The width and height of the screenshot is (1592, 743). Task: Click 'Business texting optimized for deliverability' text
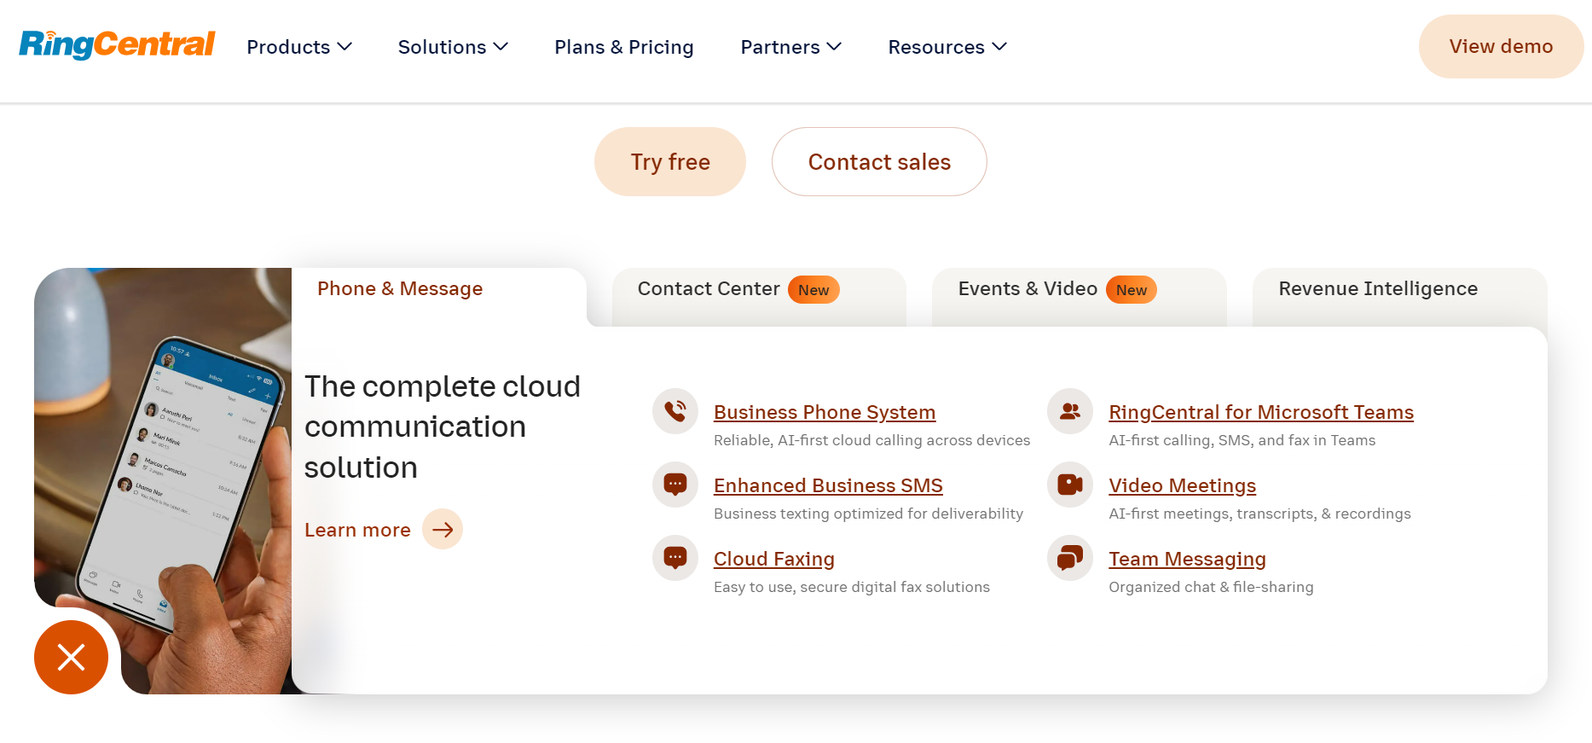point(868,514)
